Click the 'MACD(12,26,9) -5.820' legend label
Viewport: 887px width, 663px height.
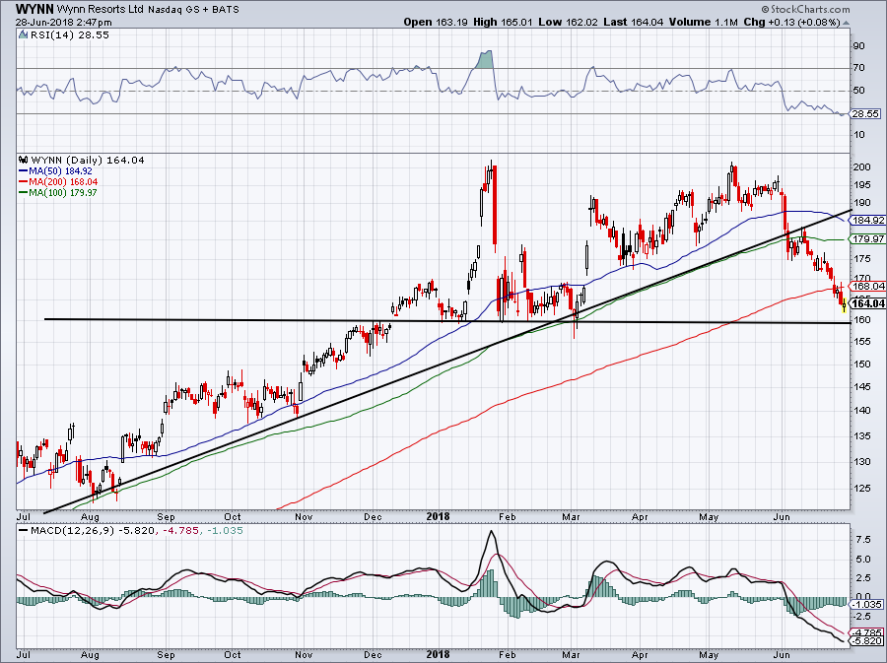pos(92,531)
